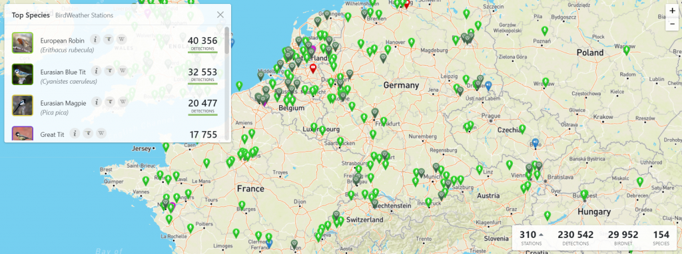Zoom in on the map

[x=673, y=11]
